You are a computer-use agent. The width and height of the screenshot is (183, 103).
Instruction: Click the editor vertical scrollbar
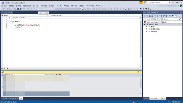pyautogui.click(x=141, y=39)
